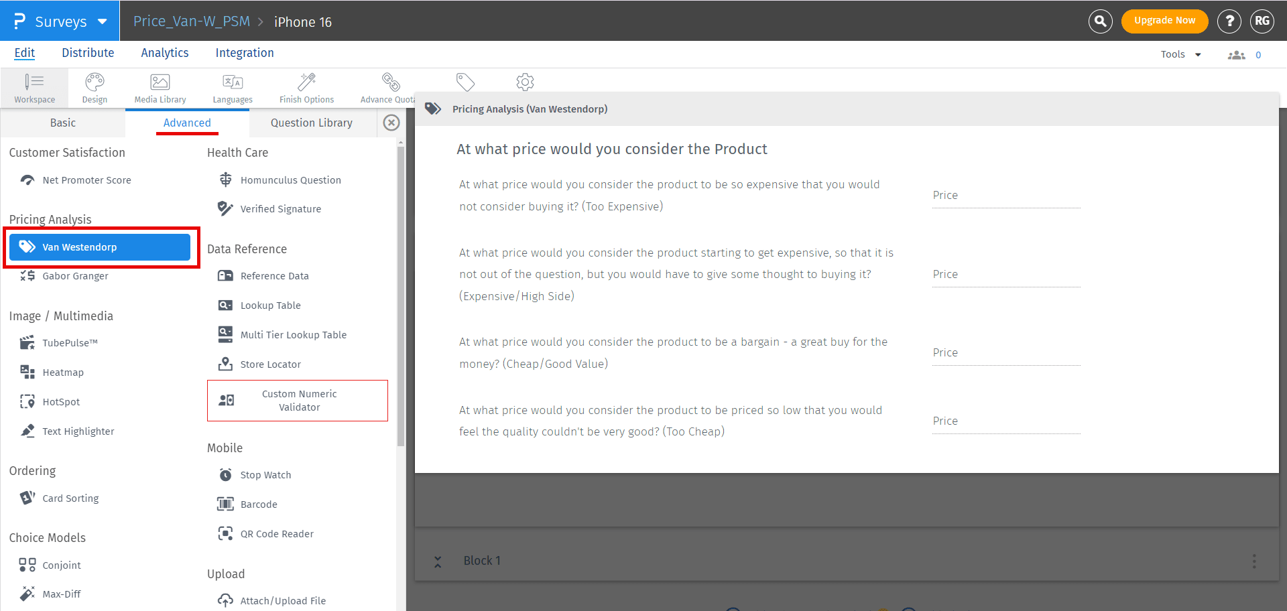Screen dimensions: 1287x611
Task: Expand the Tools dropdown
Action: click(1180, 54)
